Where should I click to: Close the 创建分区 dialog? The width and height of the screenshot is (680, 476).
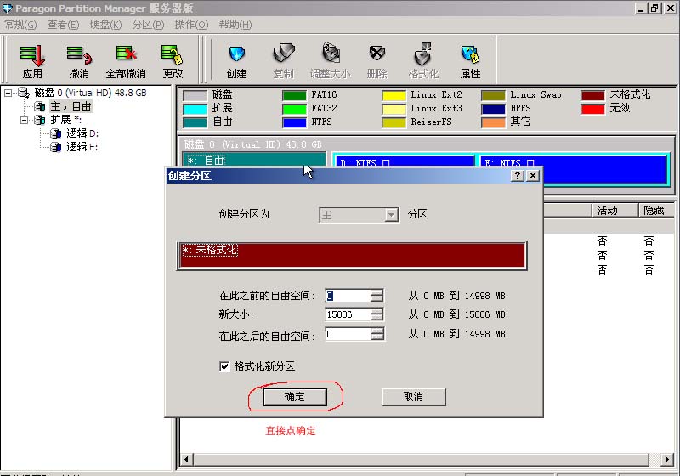[x=533, y=176]
